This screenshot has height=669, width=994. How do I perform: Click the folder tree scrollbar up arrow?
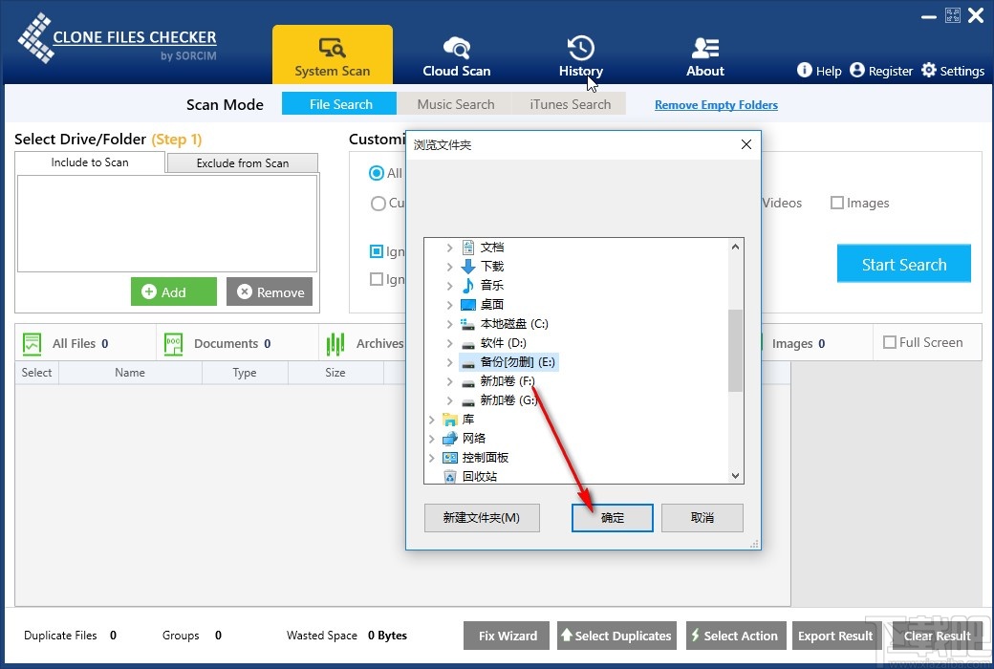[735, 247]
